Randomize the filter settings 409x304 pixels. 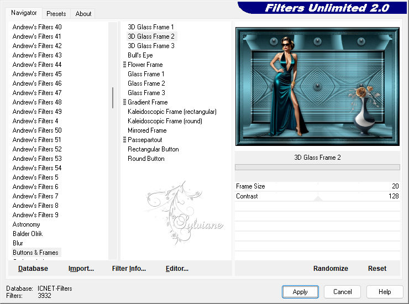(331, 268)
